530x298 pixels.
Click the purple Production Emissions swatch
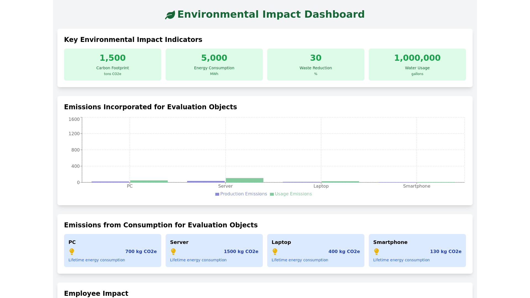217,194
